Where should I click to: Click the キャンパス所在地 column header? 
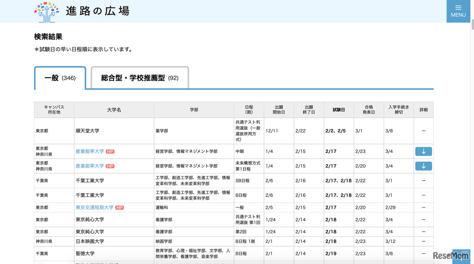pyautogui.click(x=54, y=109)
